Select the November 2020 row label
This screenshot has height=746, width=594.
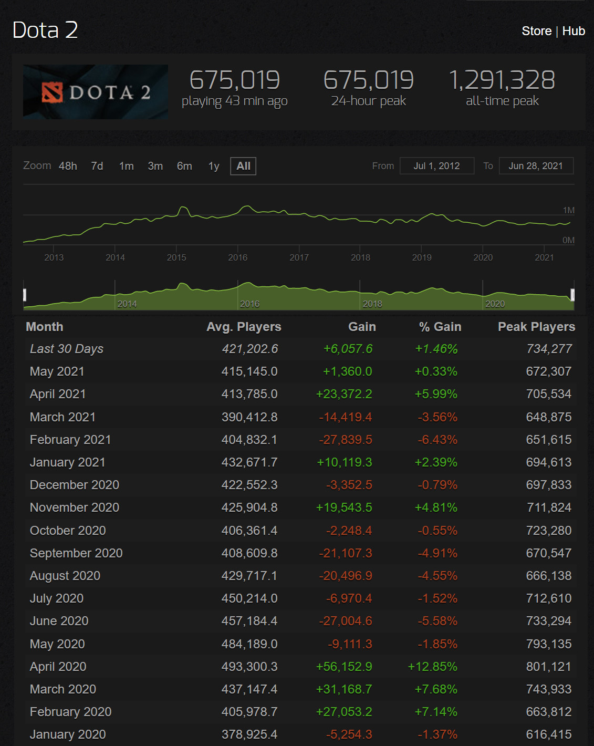75,507
